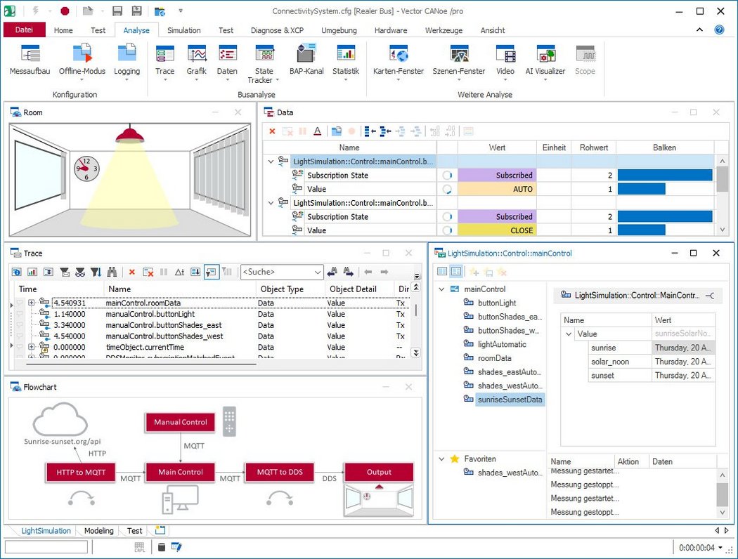Open the Daten window icon
Screen dimensions: 738x559
point(227,61)
